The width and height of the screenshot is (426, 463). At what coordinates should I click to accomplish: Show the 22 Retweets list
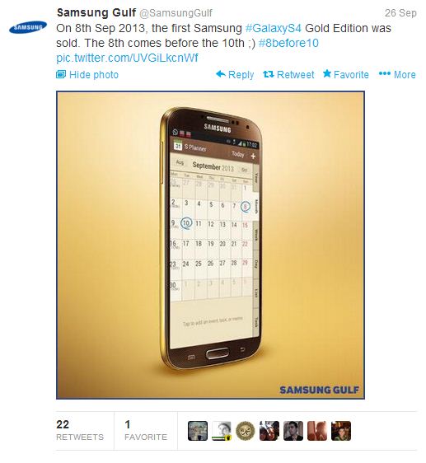point(80,431)
